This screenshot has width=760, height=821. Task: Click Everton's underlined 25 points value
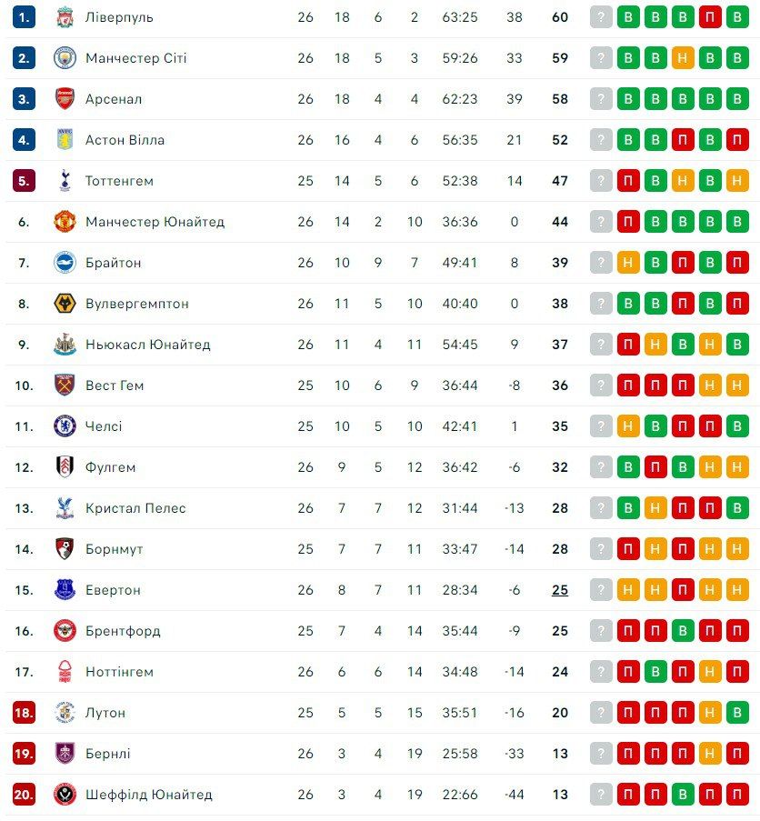560,590
